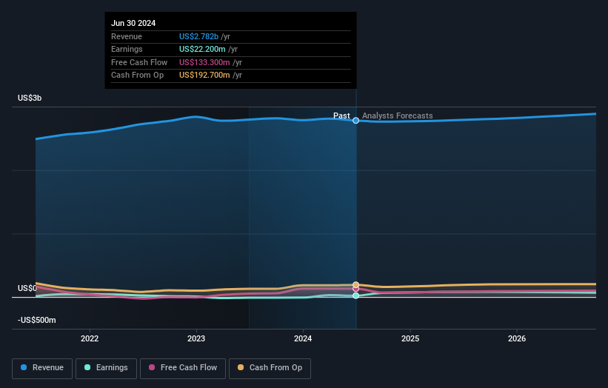
Task: Click the US$133.300m free cash flow value
Action: [x=204, y=62]
